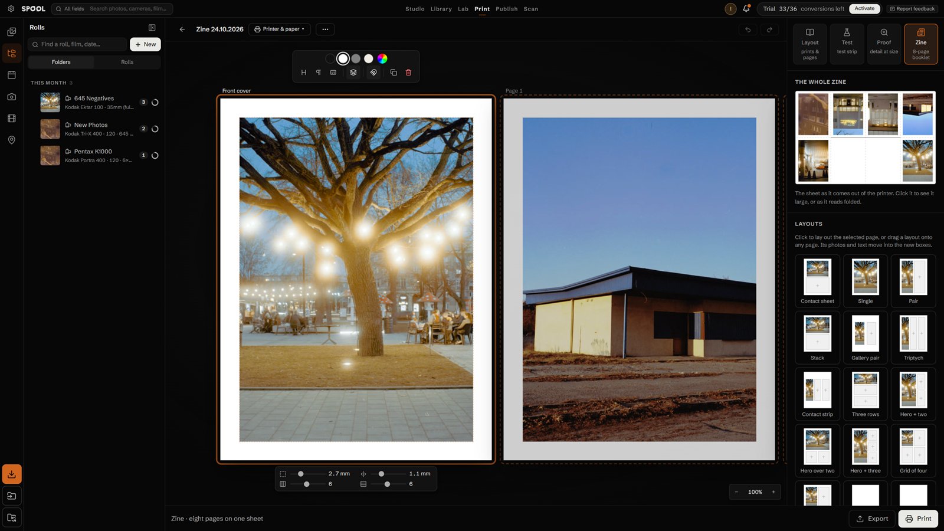Switch to the Folders view
Image resolution: width=944 pixels, height=531 pixels.
pyautogui.click(x=61, y=62)
